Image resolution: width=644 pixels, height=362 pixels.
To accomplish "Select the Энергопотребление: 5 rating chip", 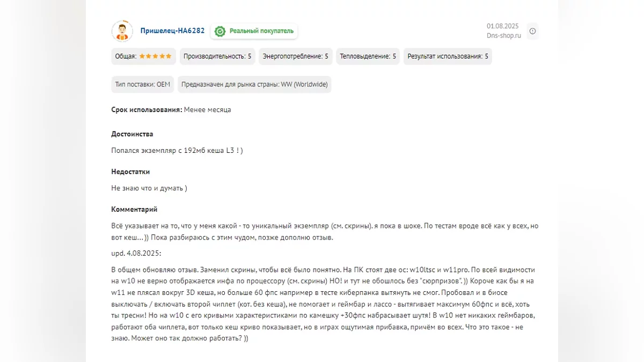I will 296,56.
